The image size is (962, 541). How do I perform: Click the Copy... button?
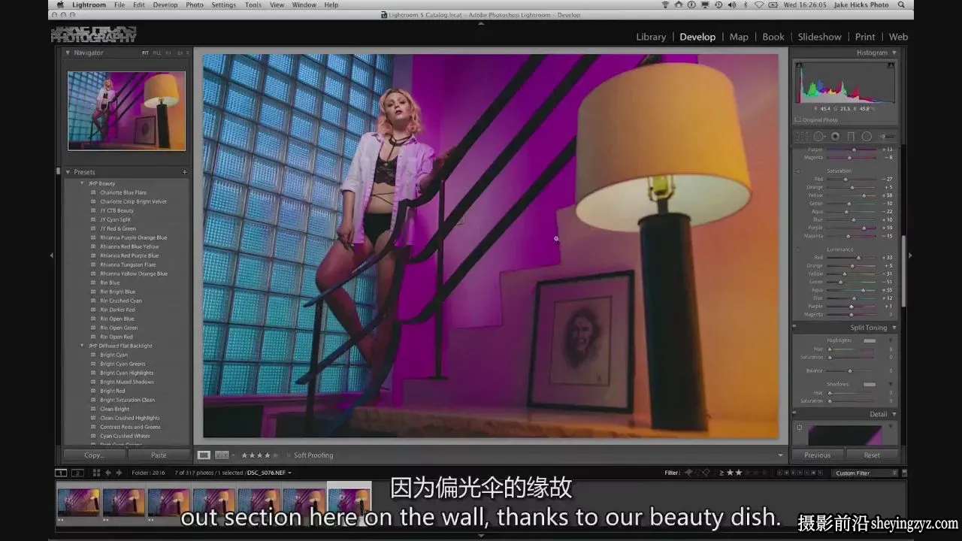click(94, 455)
